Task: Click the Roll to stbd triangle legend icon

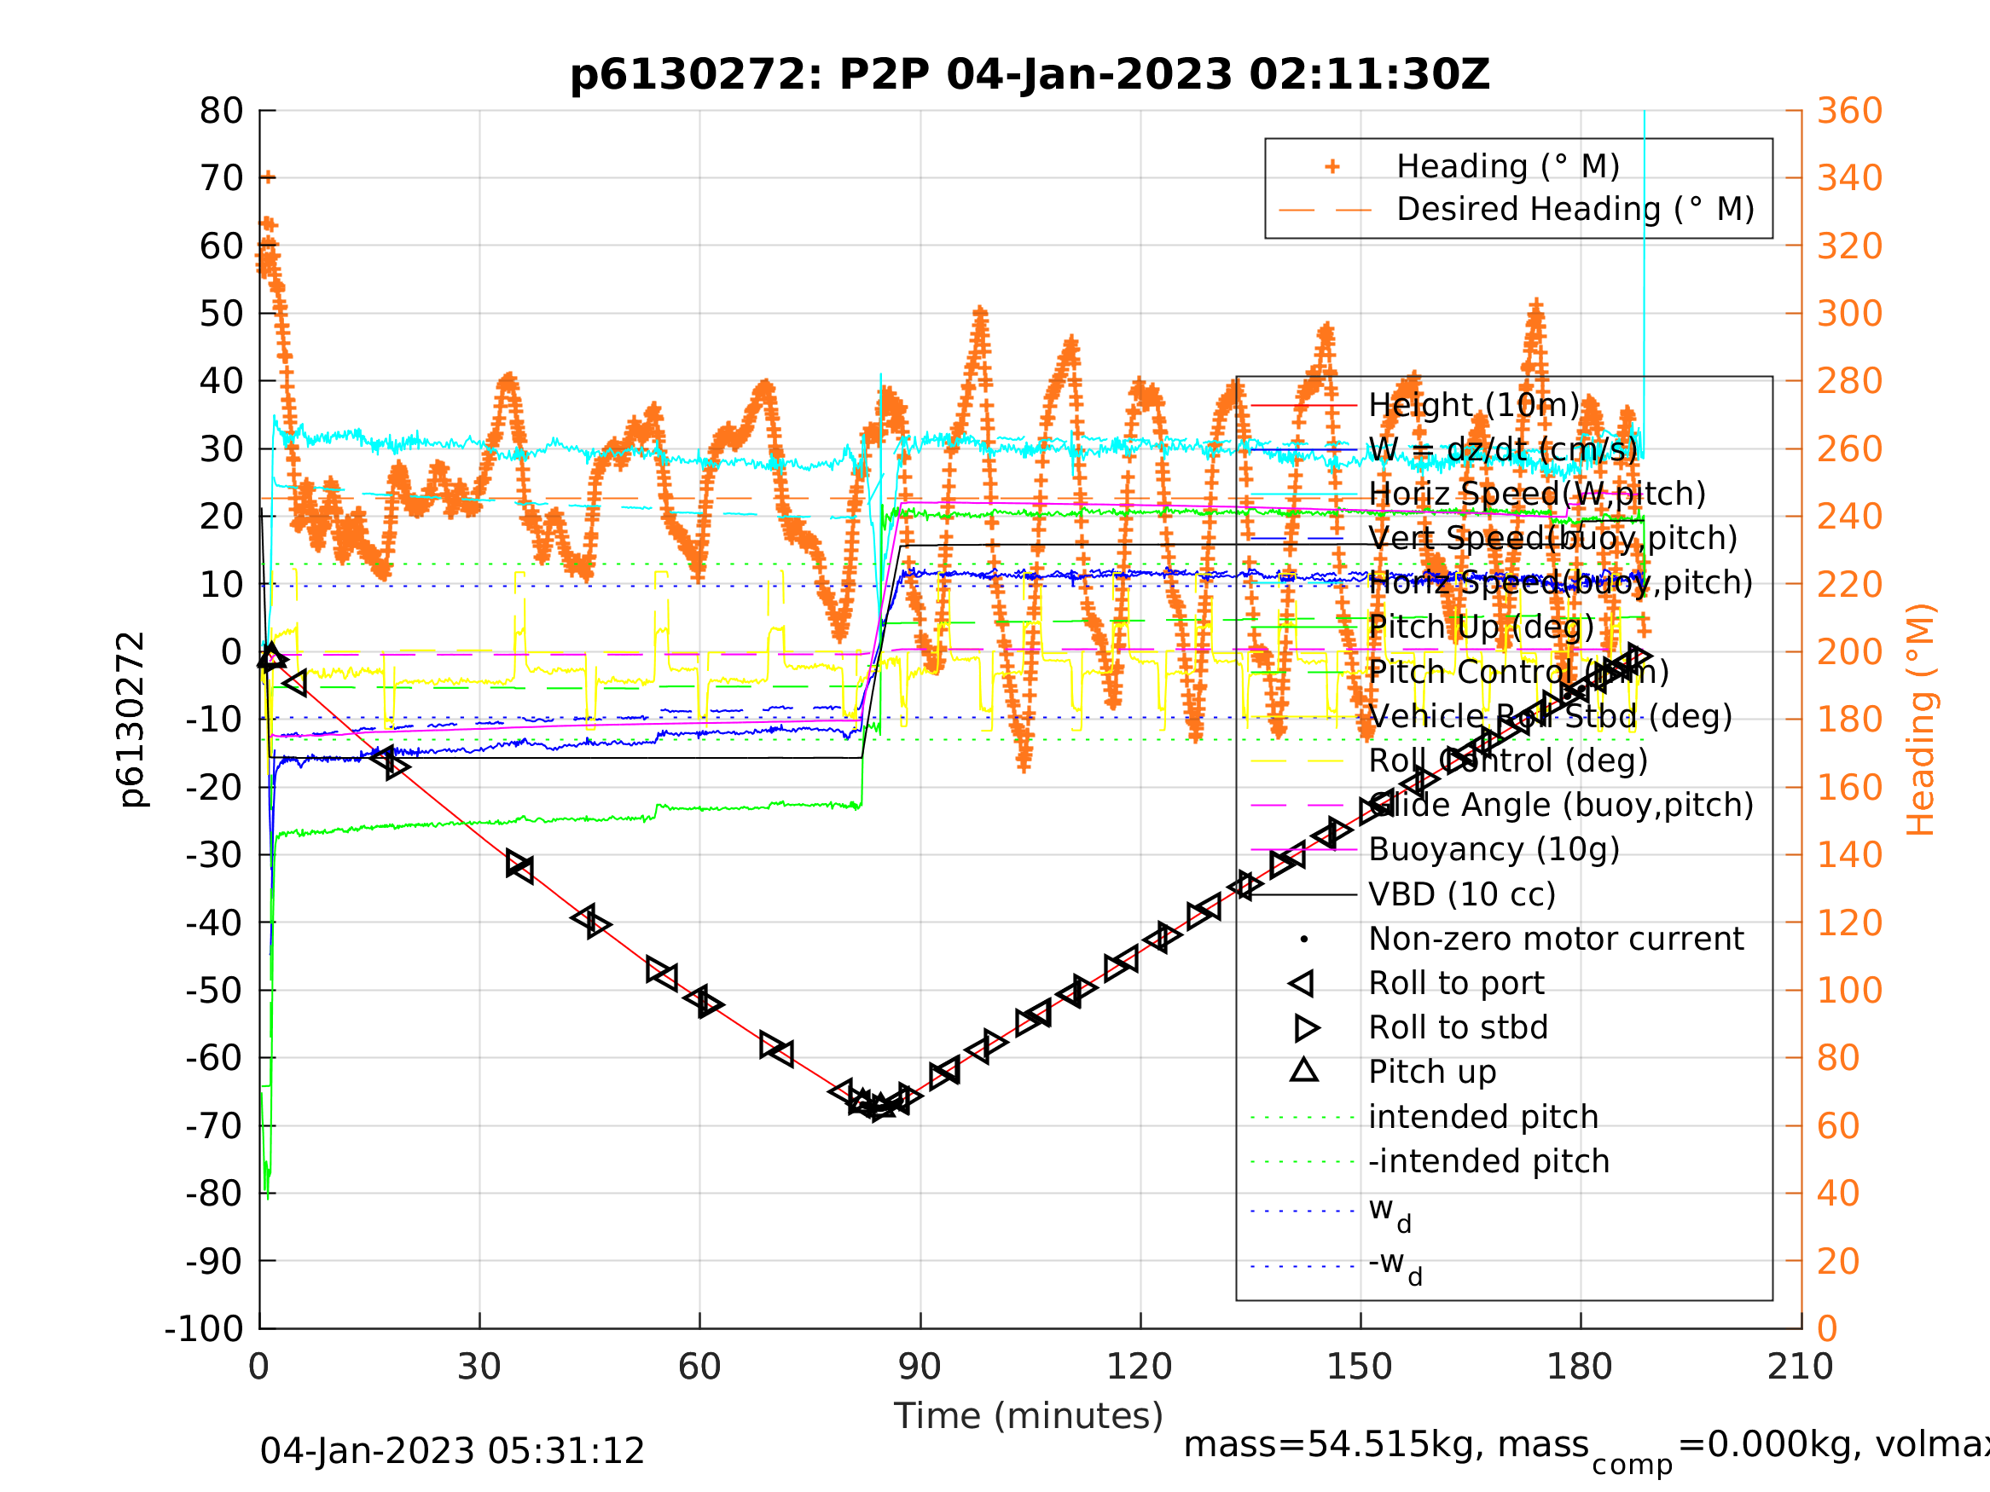Action: [1307, 1027]
